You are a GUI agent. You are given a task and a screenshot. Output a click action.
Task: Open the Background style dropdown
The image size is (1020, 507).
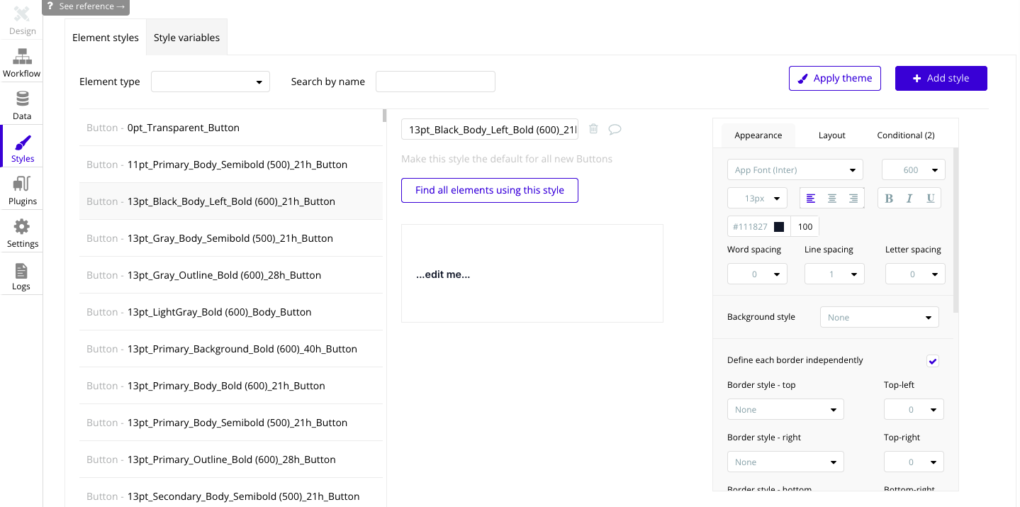879,317
